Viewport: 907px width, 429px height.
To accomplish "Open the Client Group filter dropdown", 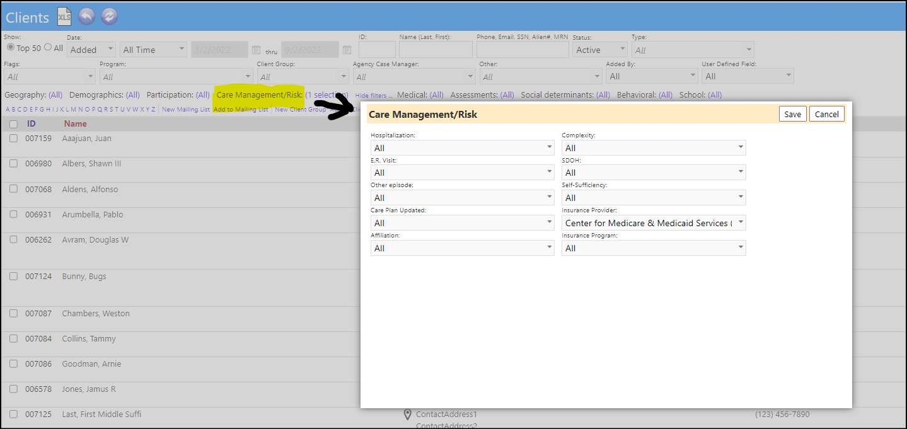I will [x=303, y=77].
